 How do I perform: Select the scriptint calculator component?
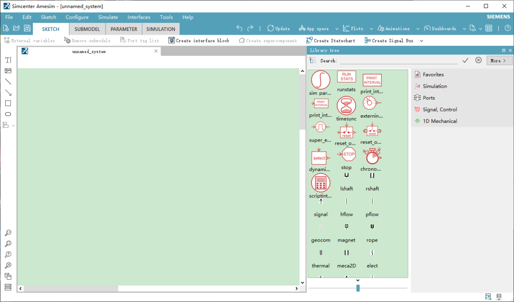point(320,182)
